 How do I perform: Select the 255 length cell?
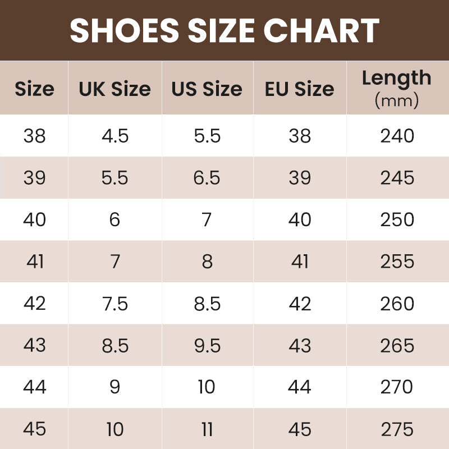[x=397, y=262]
